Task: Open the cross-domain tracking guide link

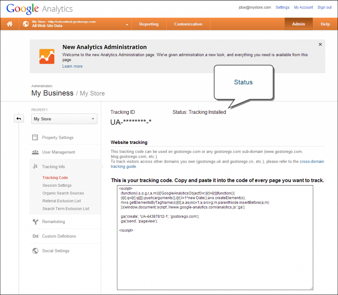Action: point(312,161)
